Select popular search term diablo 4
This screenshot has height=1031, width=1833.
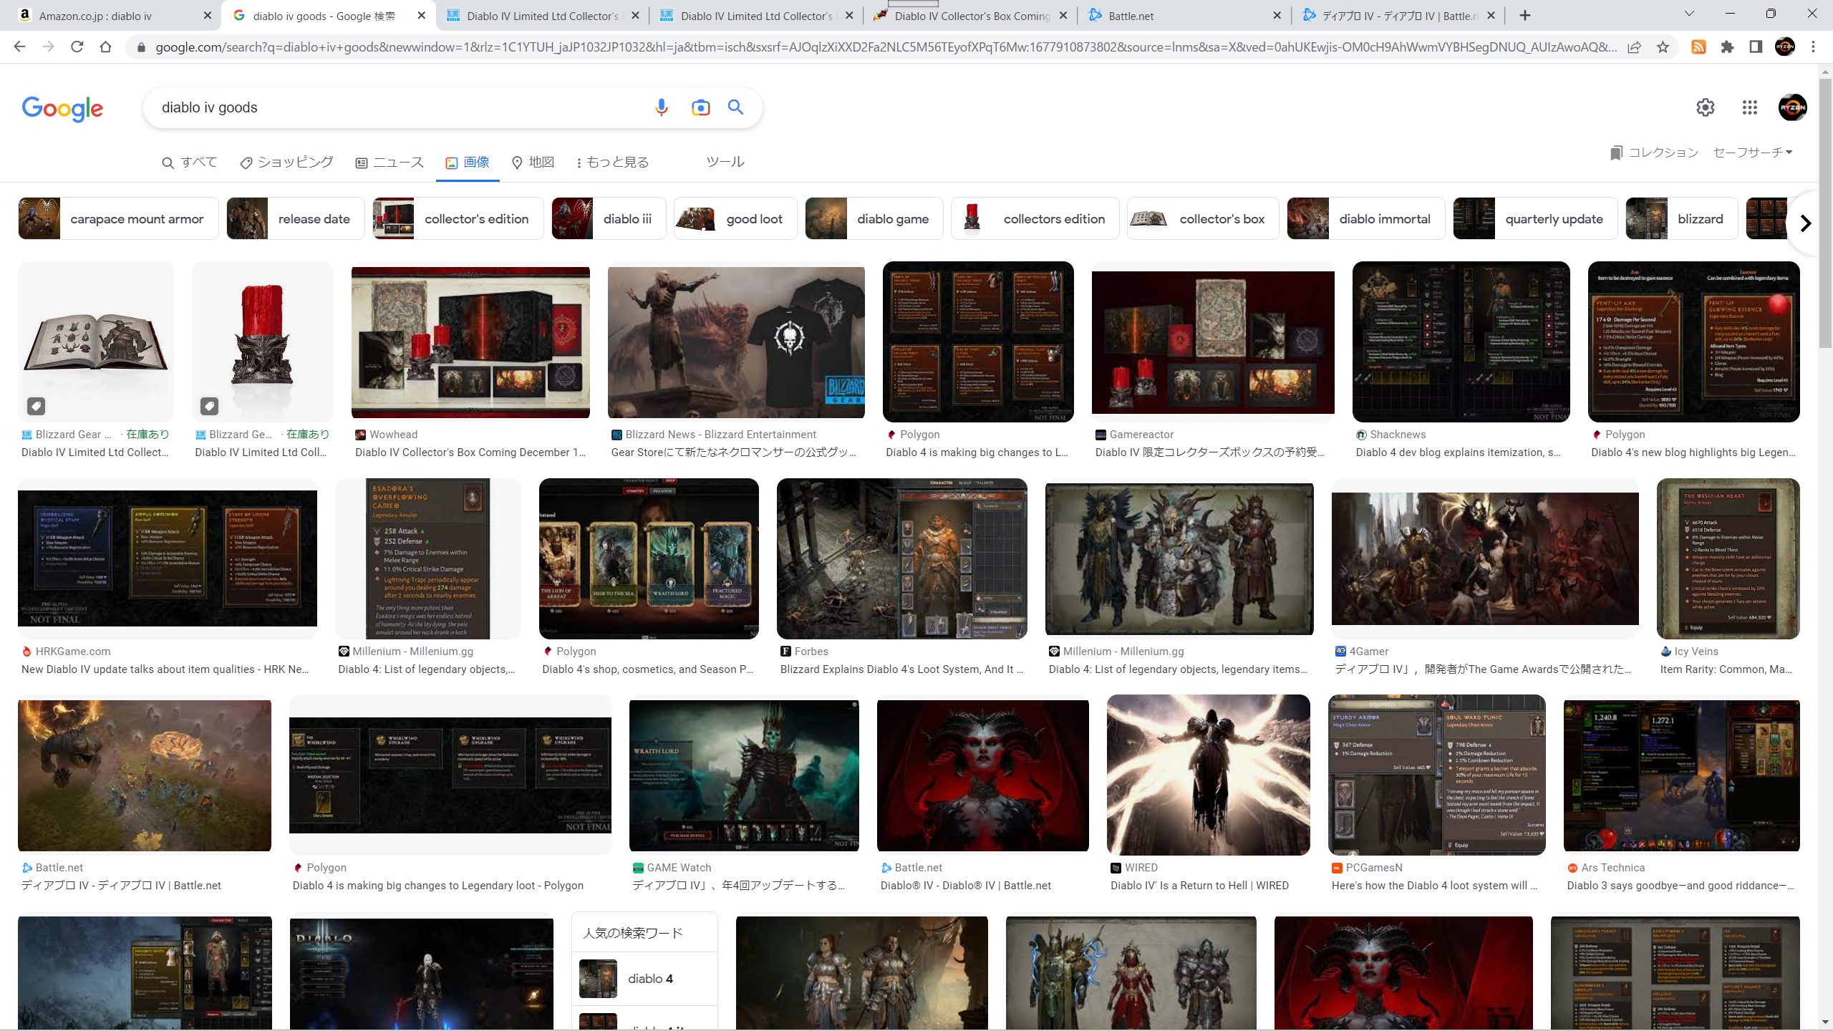(644, 979)
